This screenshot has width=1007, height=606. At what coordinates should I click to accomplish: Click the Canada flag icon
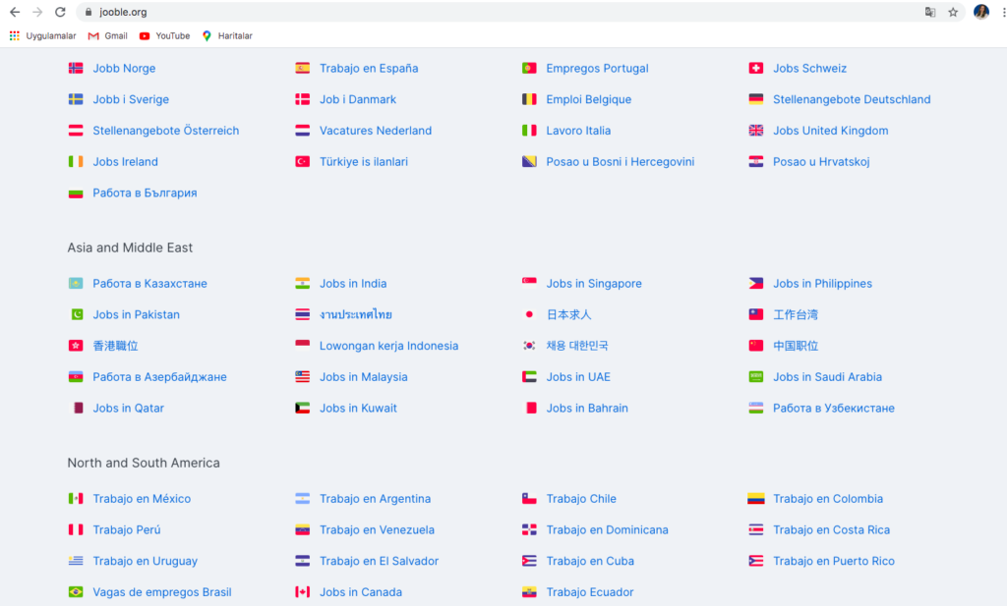(x=303, y=592)
